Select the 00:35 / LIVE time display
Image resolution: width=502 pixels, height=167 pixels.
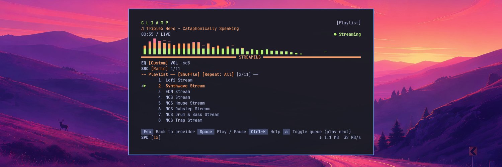pyautogui.click(x=156, y=34)
